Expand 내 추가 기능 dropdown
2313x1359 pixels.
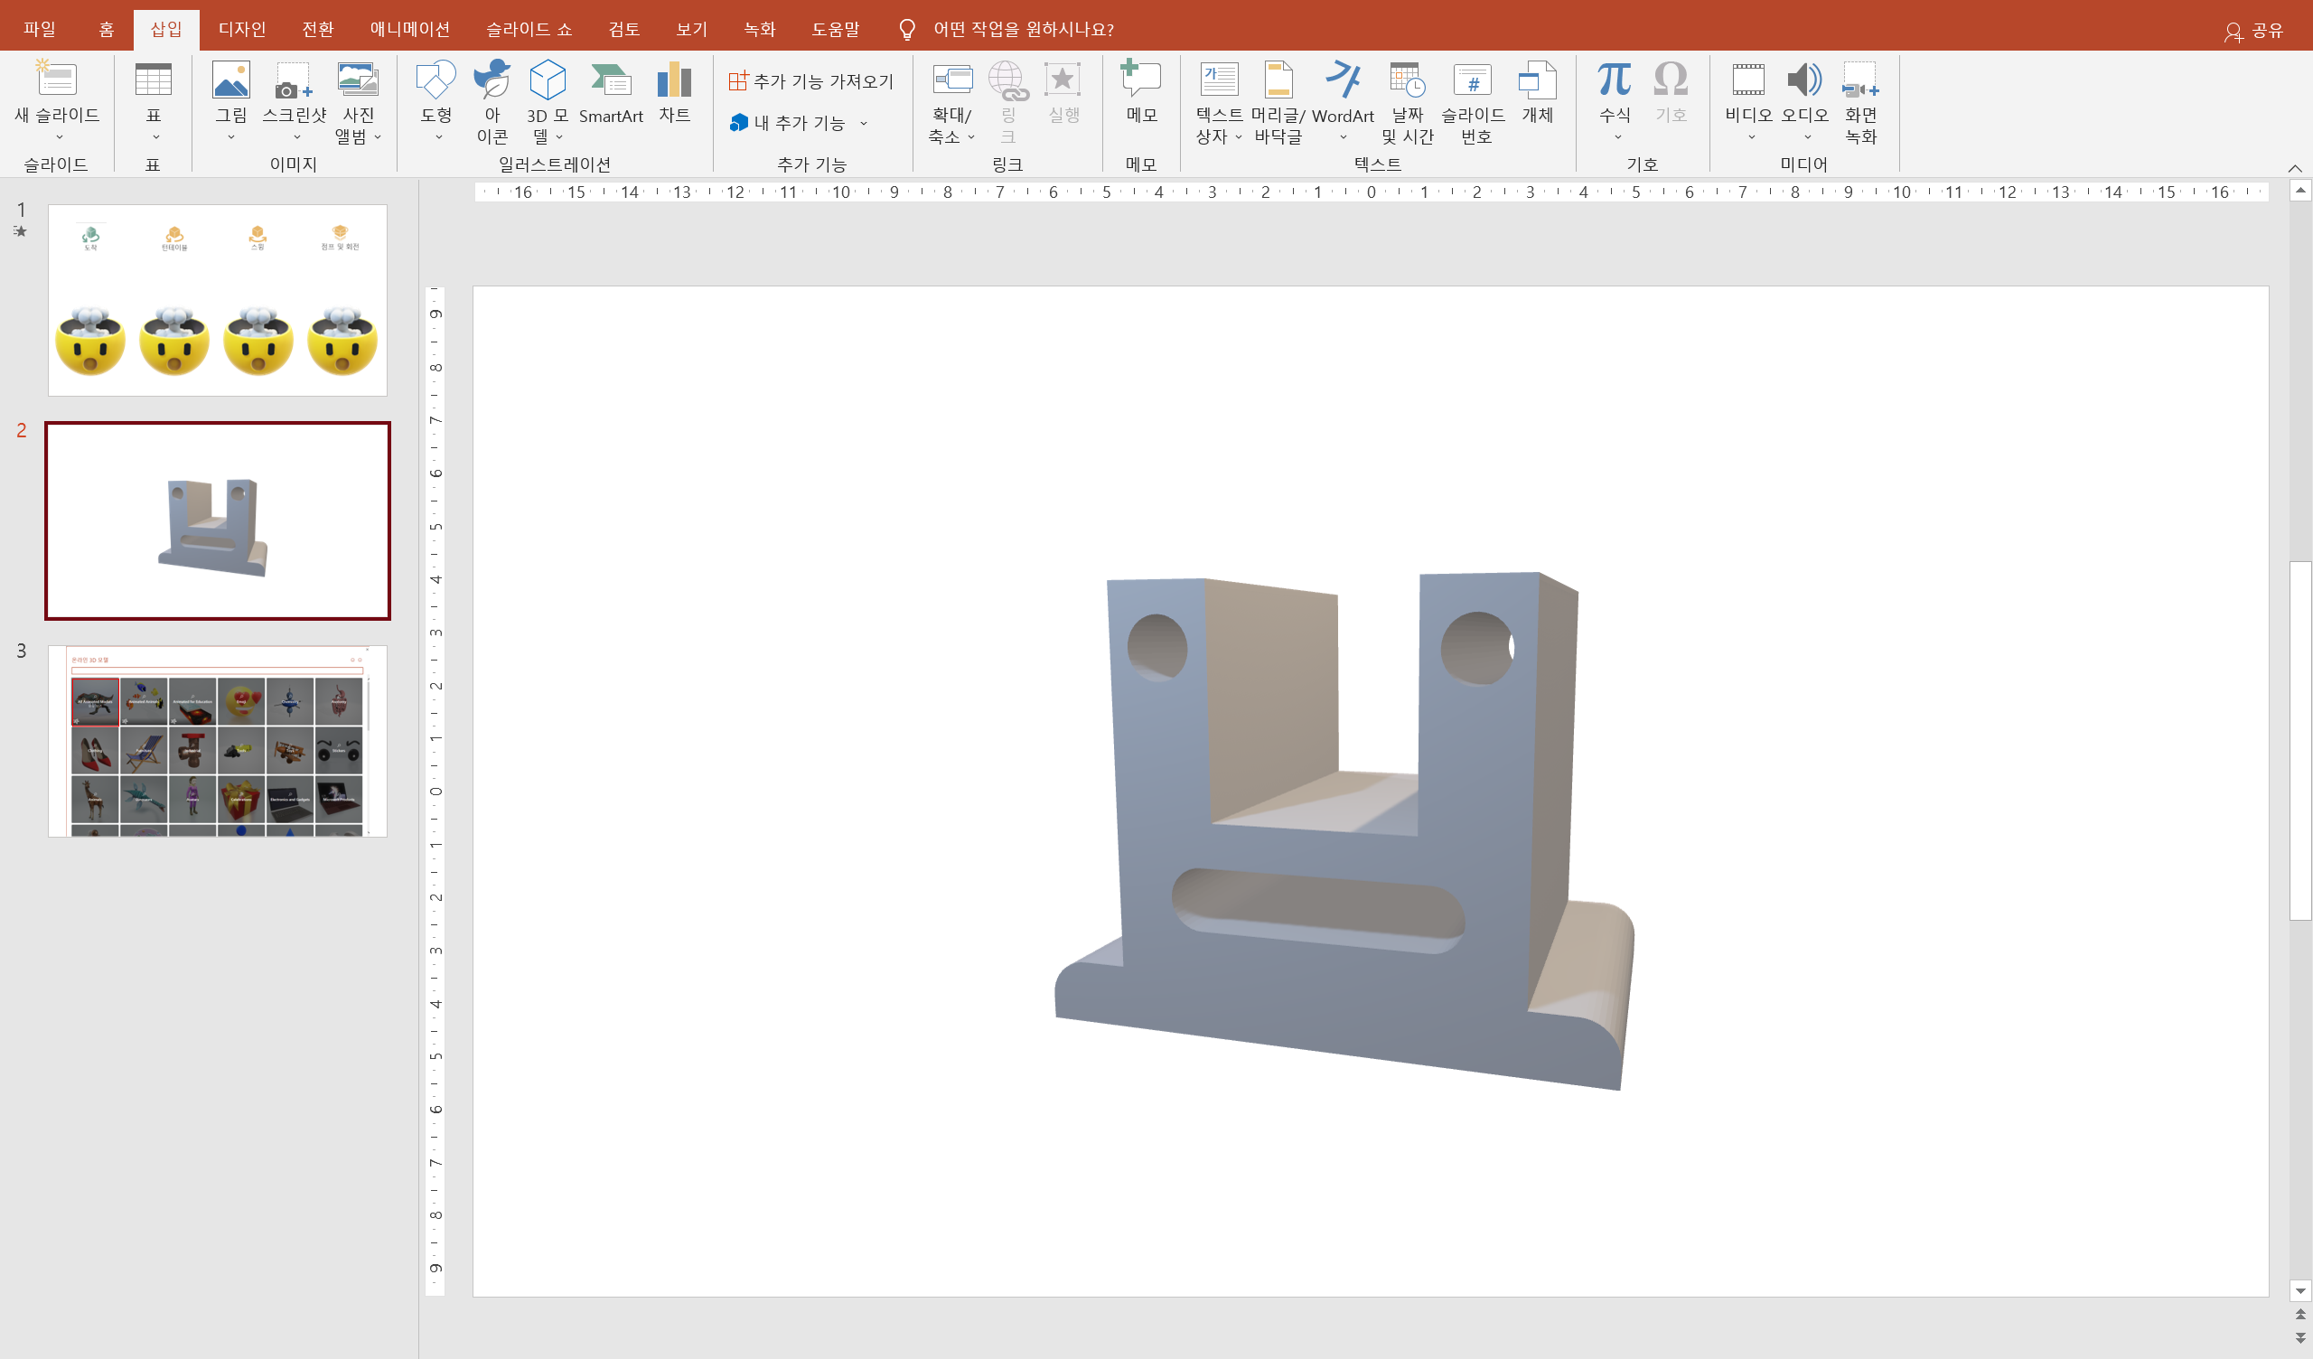[x=863, y=123]
